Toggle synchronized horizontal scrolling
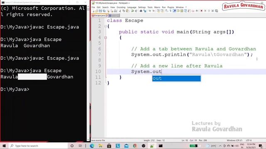This screenshot has height=149, width=266. (x=162, y=11)
